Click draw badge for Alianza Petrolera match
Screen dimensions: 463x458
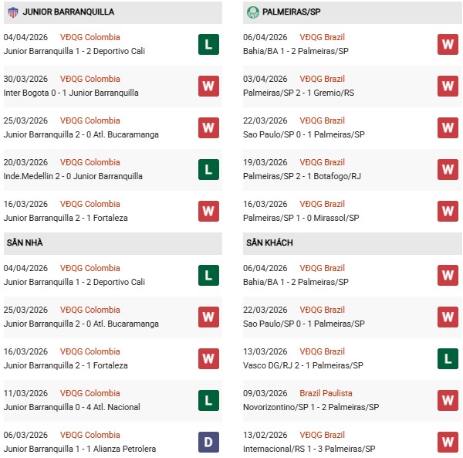click(208, 442)
